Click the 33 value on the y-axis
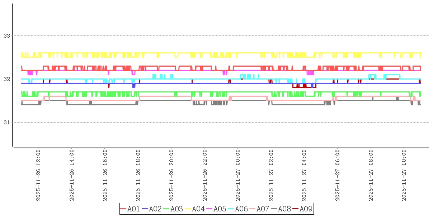433x215 pixels. coord(6,36)
